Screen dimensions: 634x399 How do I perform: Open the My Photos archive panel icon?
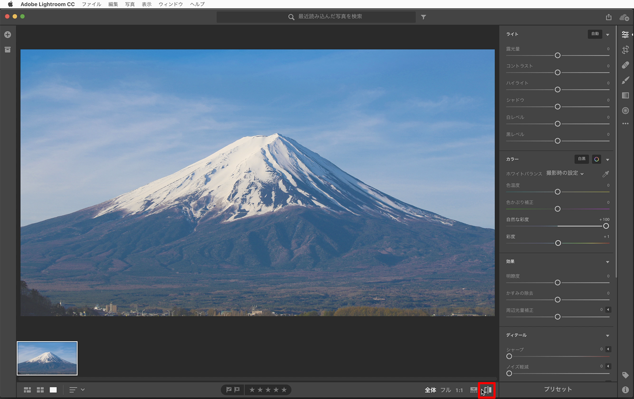point(8,50)
